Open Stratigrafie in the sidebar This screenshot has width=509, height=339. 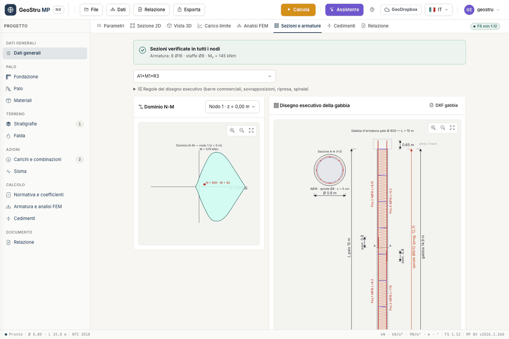(45, 124)
